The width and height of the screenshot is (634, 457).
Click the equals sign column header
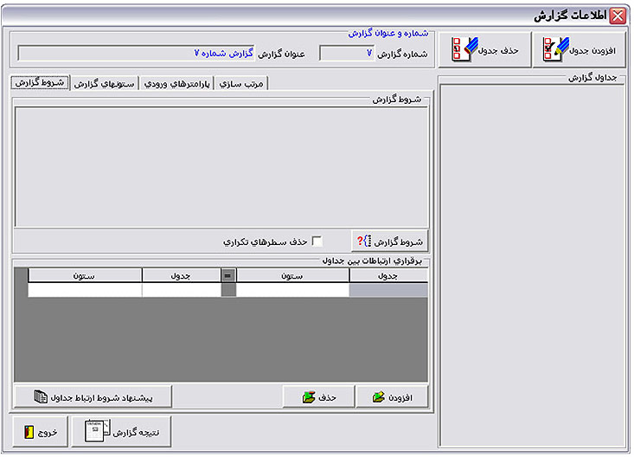click(x=228, y=275)
